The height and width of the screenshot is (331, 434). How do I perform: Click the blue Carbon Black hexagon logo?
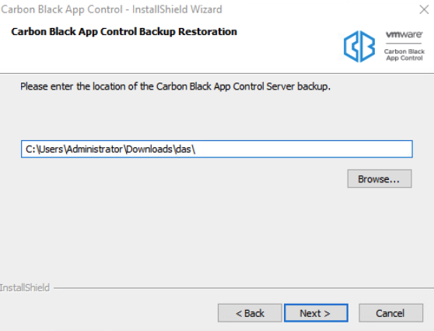click(359, 46)
